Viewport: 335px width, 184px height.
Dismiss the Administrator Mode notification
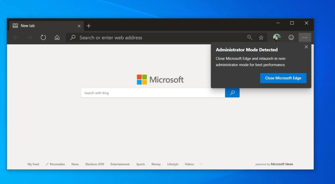(306, 47)
